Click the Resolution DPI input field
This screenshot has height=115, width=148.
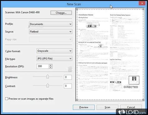click(x=43, y=66)
